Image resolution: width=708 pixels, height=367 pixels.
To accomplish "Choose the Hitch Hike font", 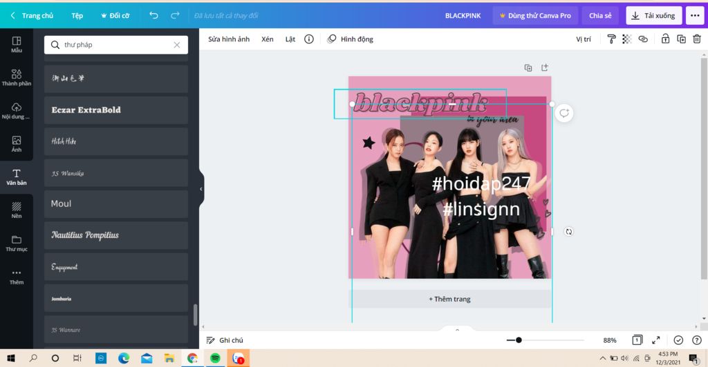I will pyautogui.click(x=116, y=141).
